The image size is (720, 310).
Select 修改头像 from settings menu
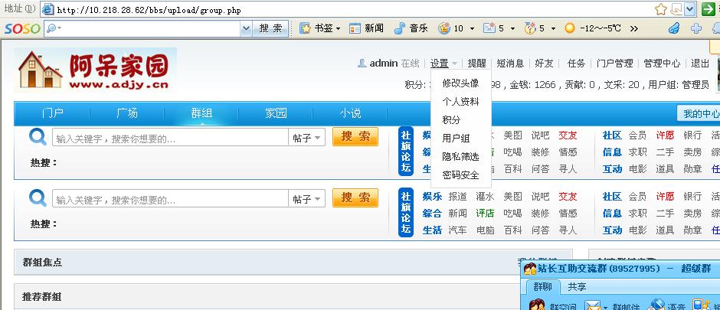[x=460, y=83]
